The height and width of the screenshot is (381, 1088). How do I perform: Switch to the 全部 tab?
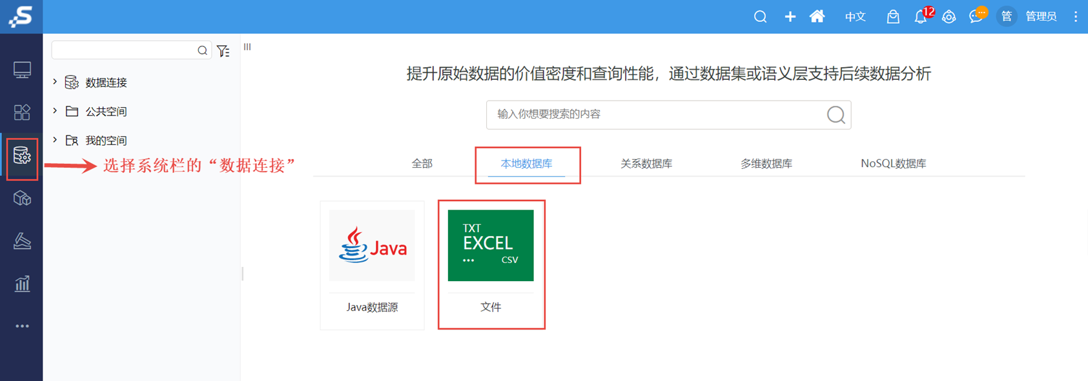[x=422, y=164]
